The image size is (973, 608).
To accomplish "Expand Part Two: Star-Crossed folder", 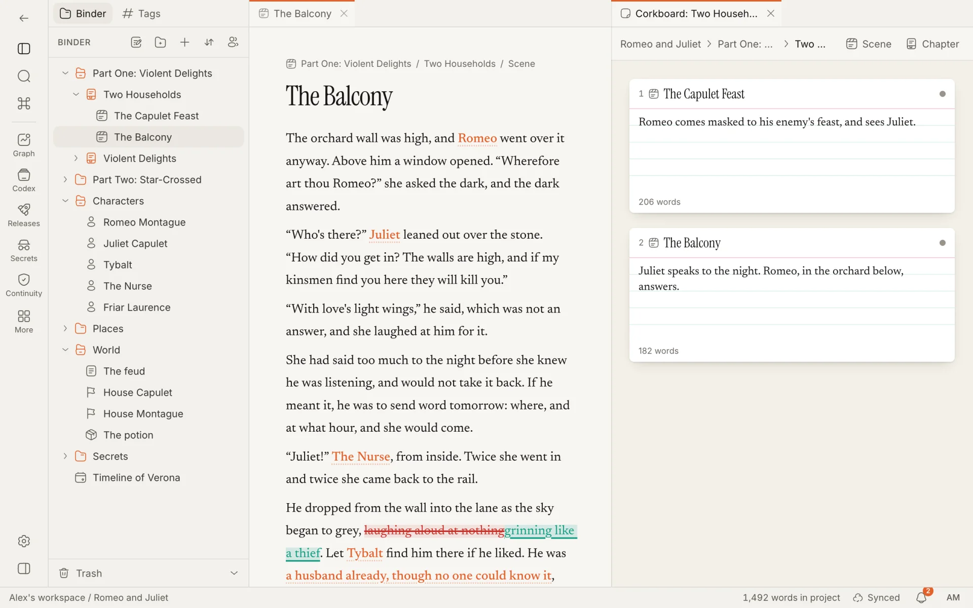I will 65,180.
